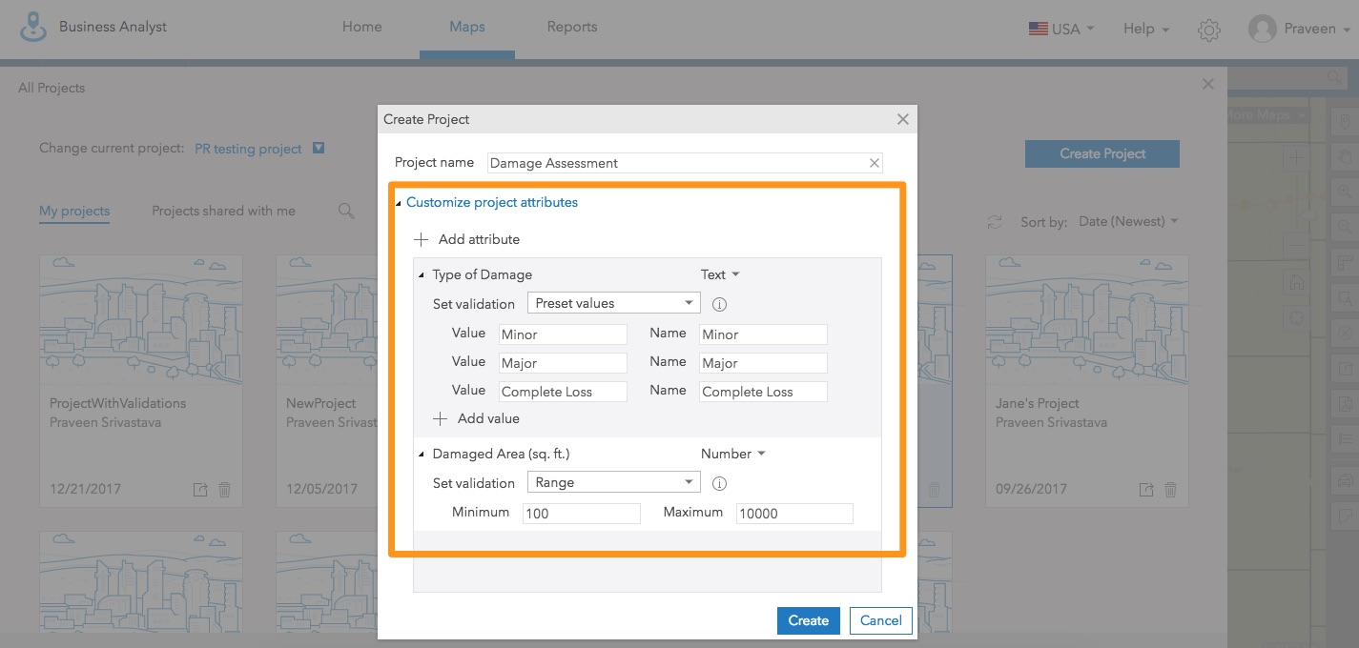This screenshot has width=1359, height=648.
Task: Click the magnifier zoom-in tool on map toolbar
Action: coord(1346,191)
